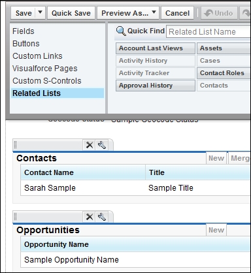
Task: Select Related Lists category
Action: click(x=58, y=93)
